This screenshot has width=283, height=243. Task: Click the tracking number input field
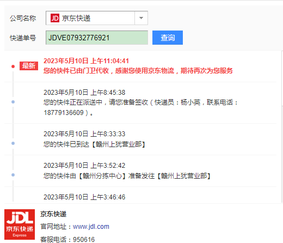click(x=97, y=38)
